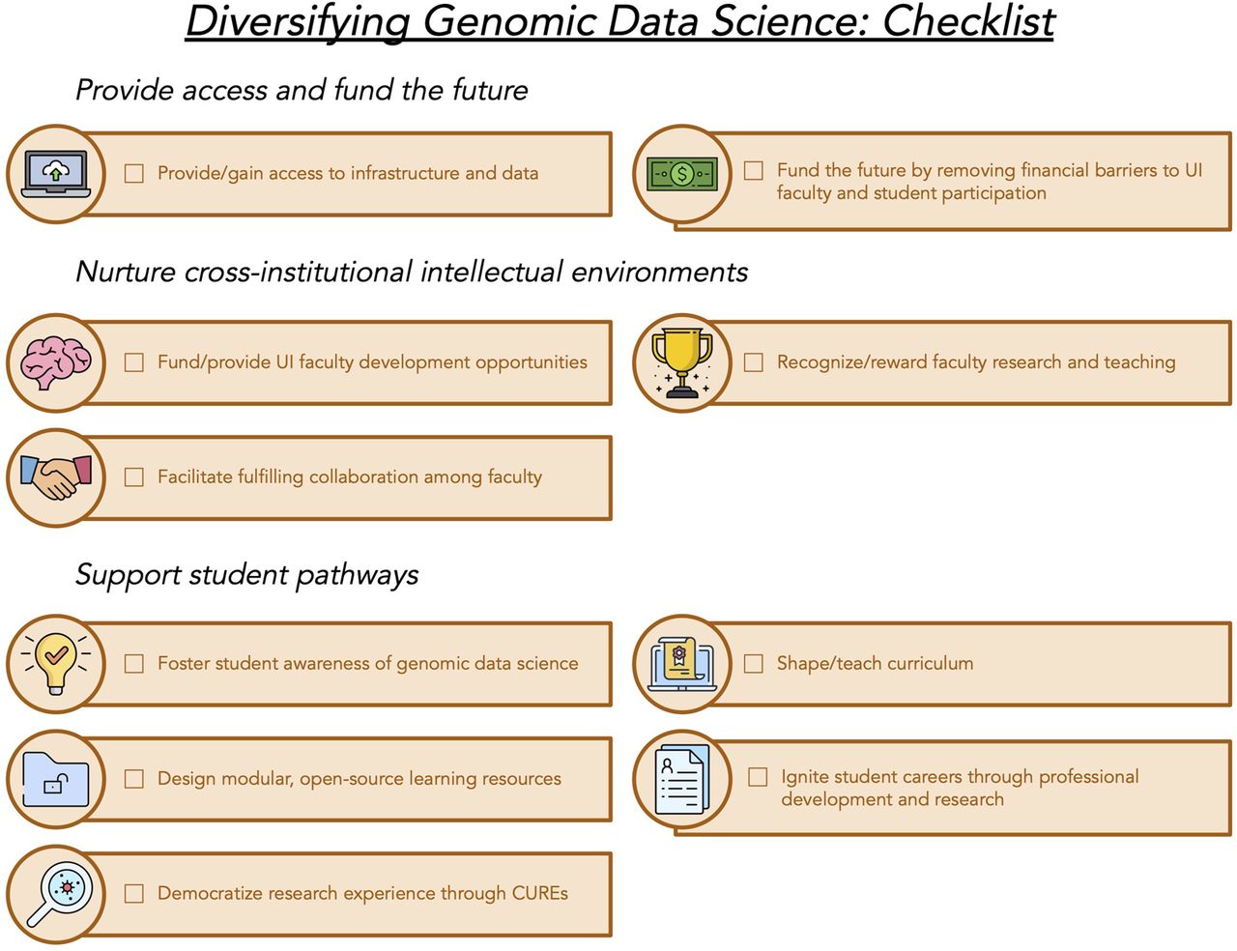Select the pink brain icon

click(56, 362)
